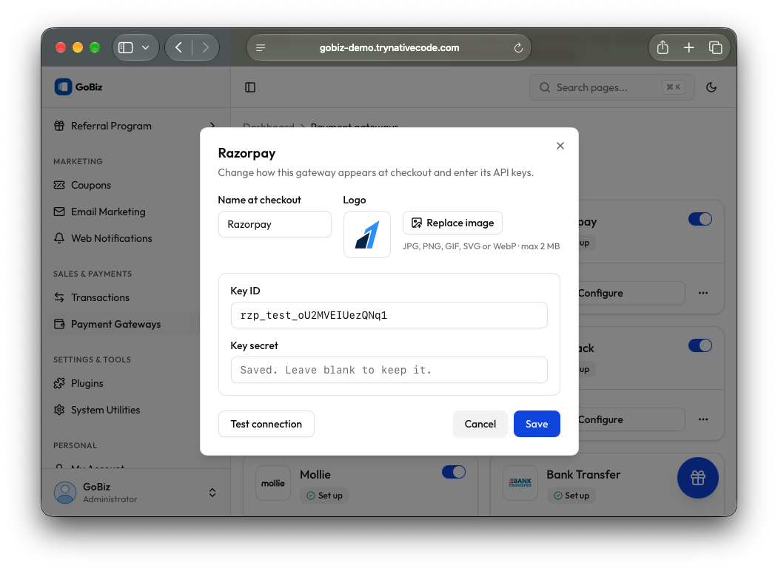Cancel the Razorpay dialog
Screen dimensions: 778x571
pyautogui.click(x=480, y=424)
